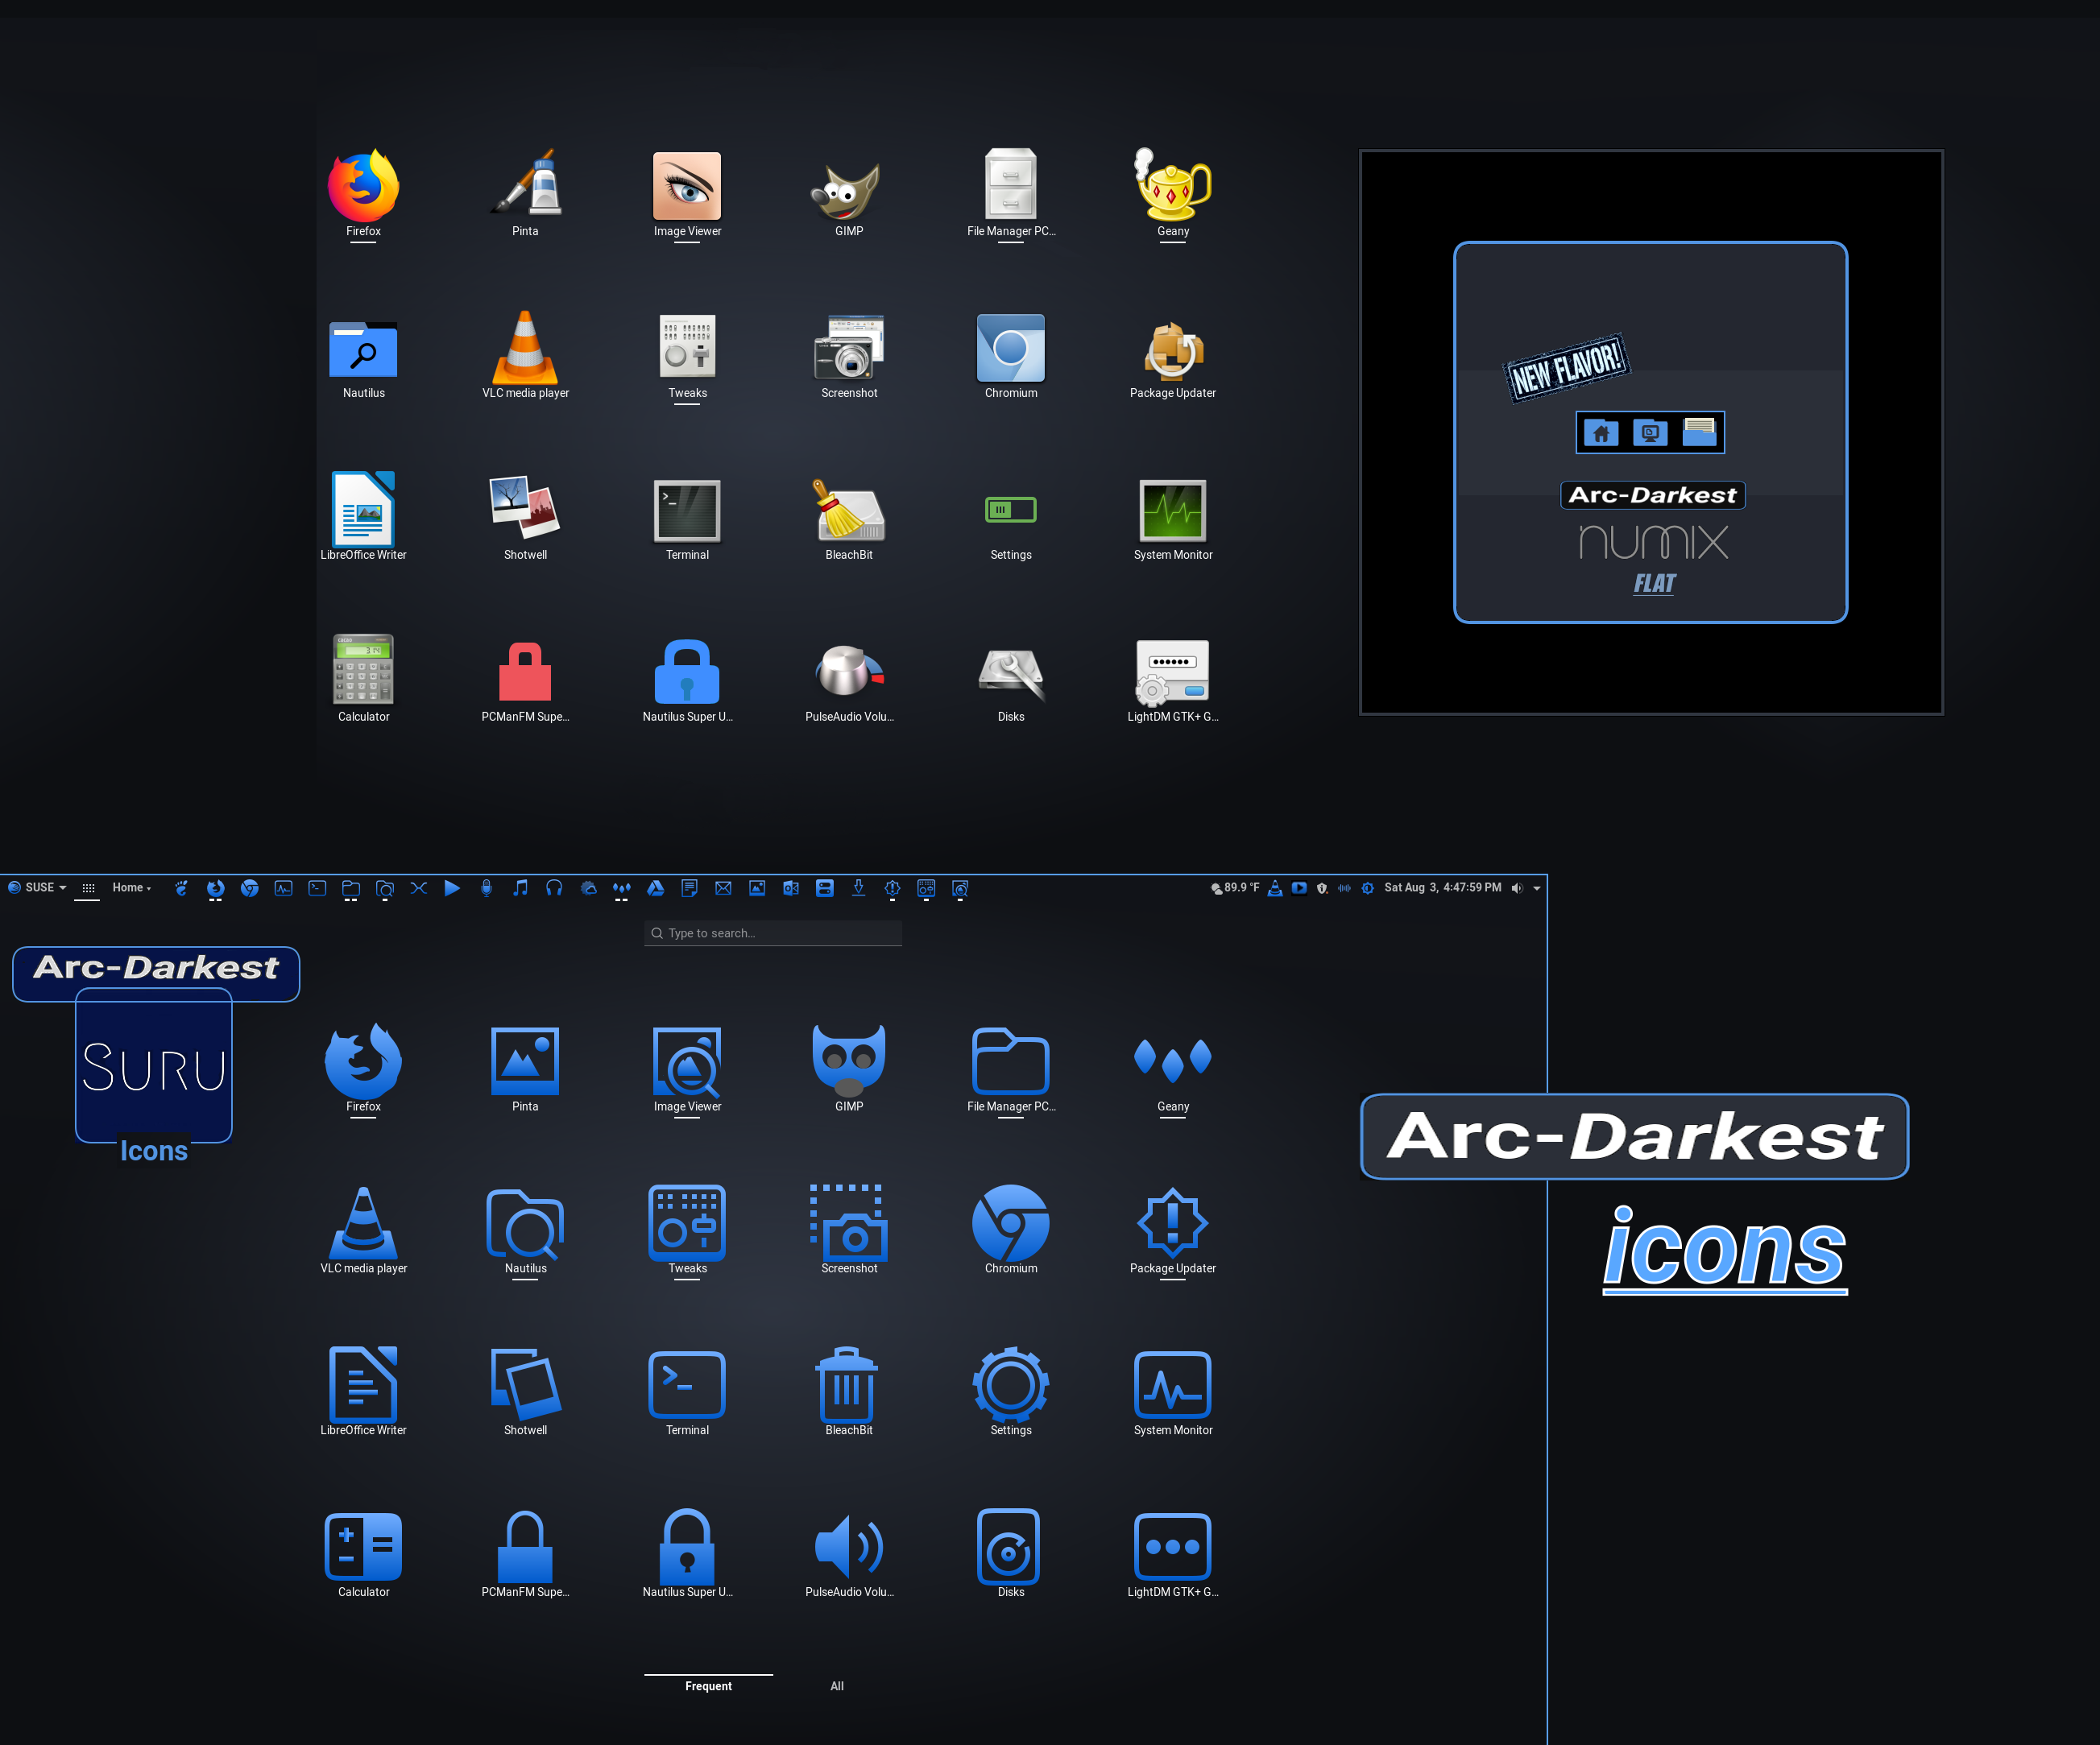The width and height of the screenshot is (2100, 1745).
Task: Open blue LightDM GTK+ Greeter icon
Action: point(1173,1546)
